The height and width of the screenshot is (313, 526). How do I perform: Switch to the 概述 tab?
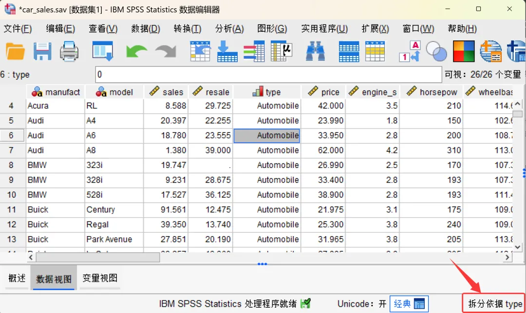tap(17, 278)
